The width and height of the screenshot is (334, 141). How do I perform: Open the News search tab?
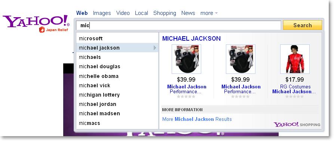point(188,13)
